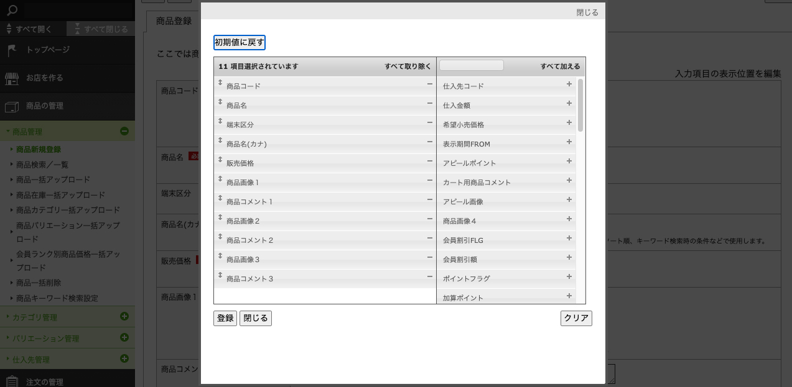Expand the バリエーション管理 section
Viewport: 792px width, 387px height.
[124, 338]
